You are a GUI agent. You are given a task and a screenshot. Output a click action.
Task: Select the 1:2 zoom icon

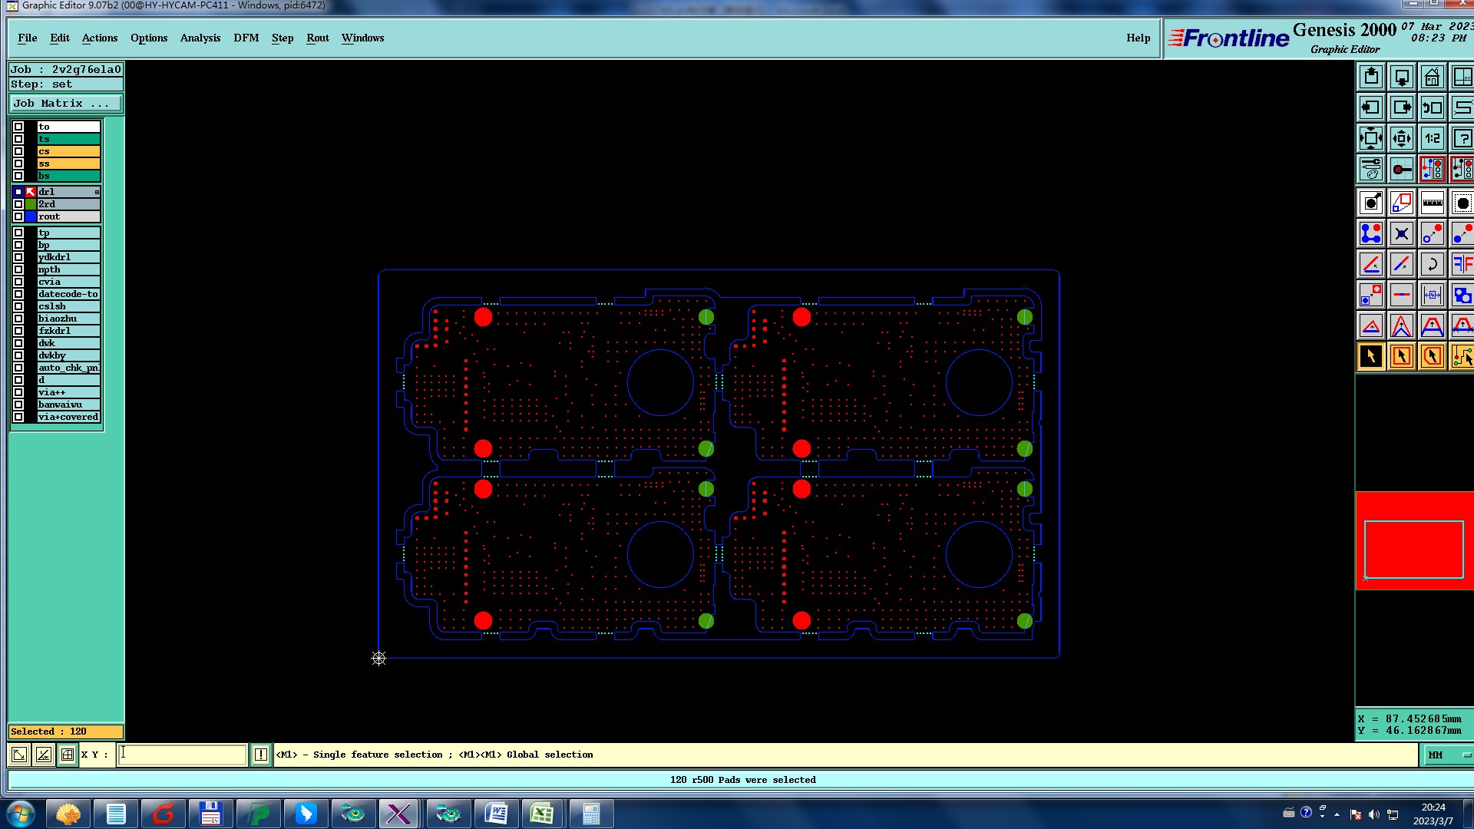pos(1432,139)
